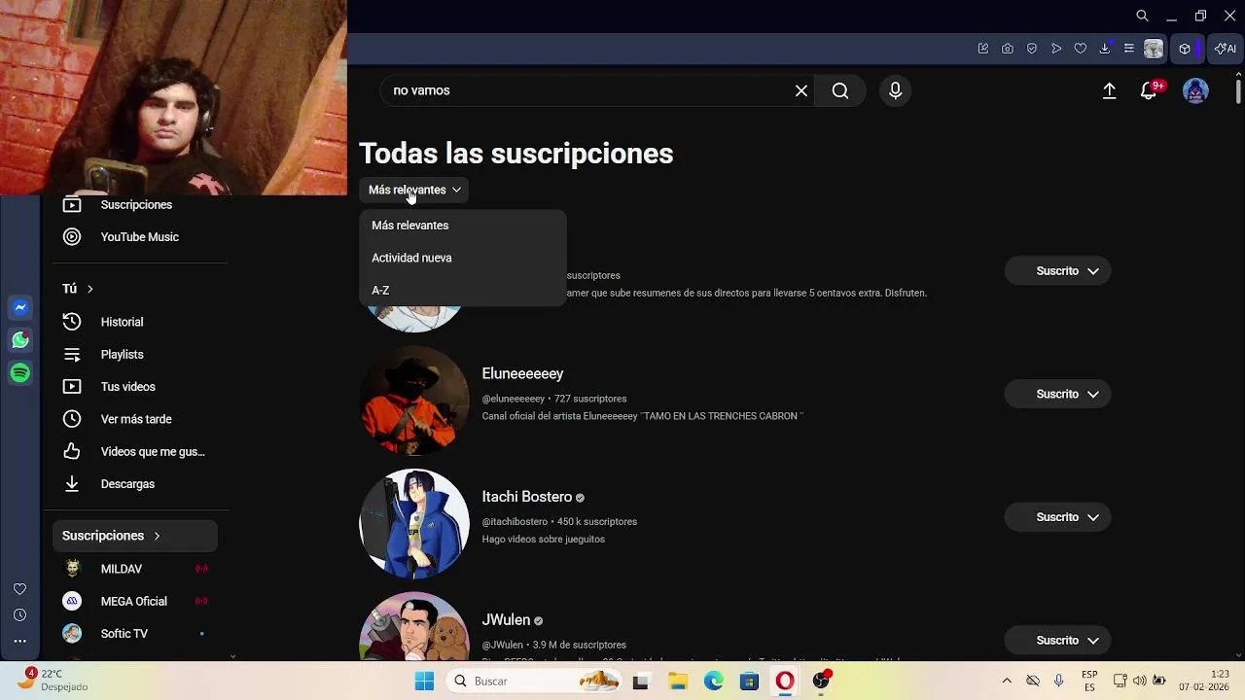
Task: Open Softic TV channel in subscriptions list
Action: pos(135,634)
